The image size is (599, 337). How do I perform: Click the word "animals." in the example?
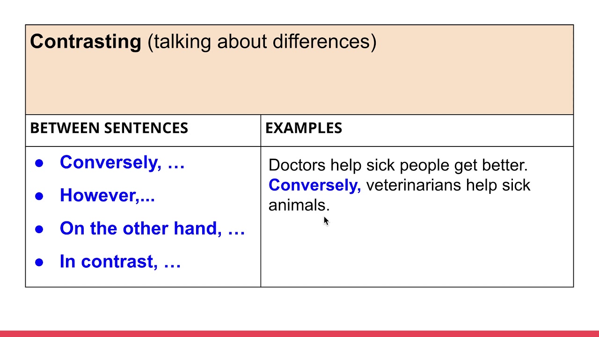click(299, 205)
